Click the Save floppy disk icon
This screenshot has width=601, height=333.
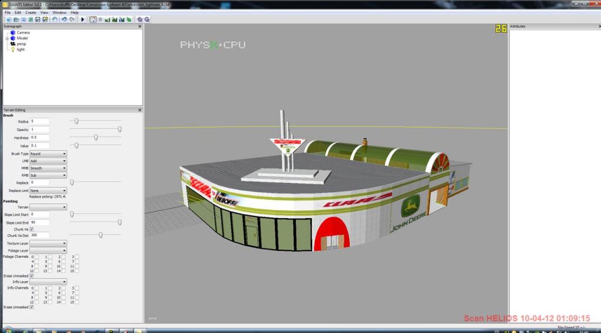[38, 19]
